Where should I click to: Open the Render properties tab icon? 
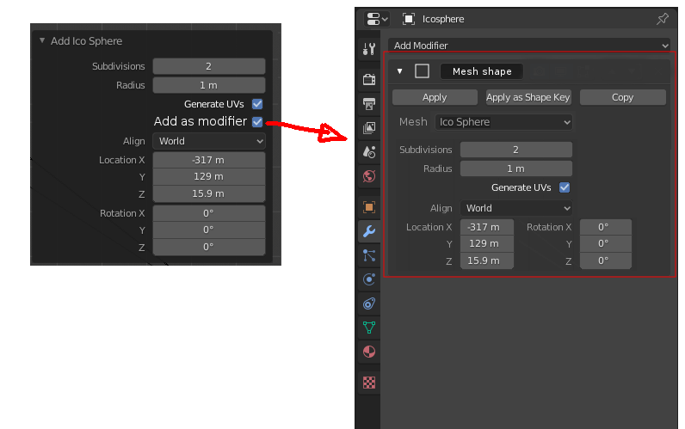pyautogui.click(x=369, y=79)
